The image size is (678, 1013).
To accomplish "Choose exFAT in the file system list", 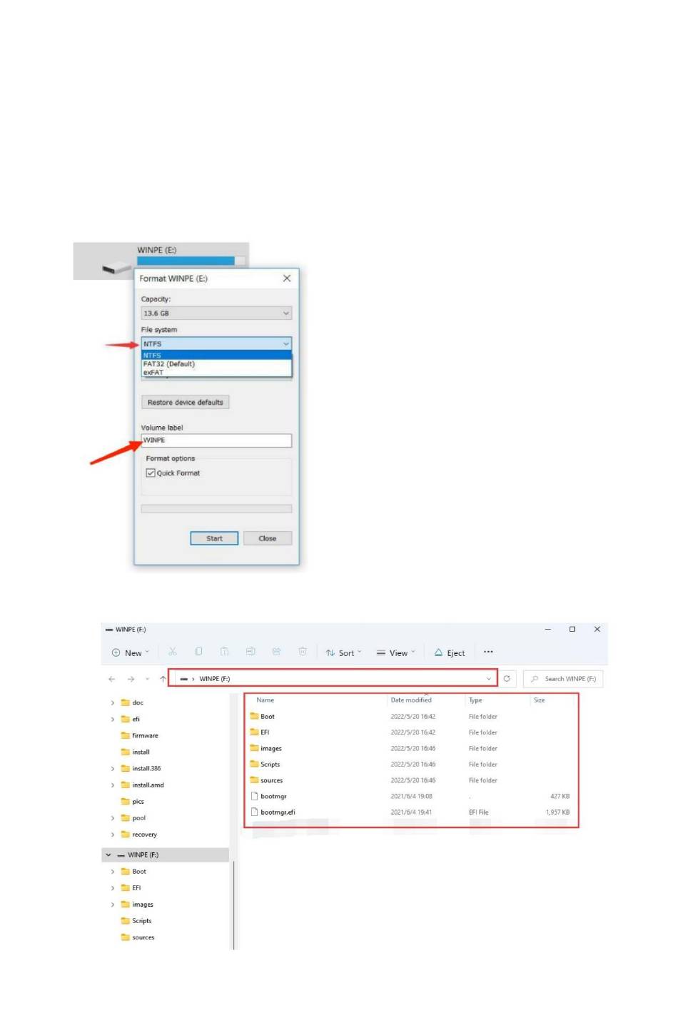I will point(216,373).
